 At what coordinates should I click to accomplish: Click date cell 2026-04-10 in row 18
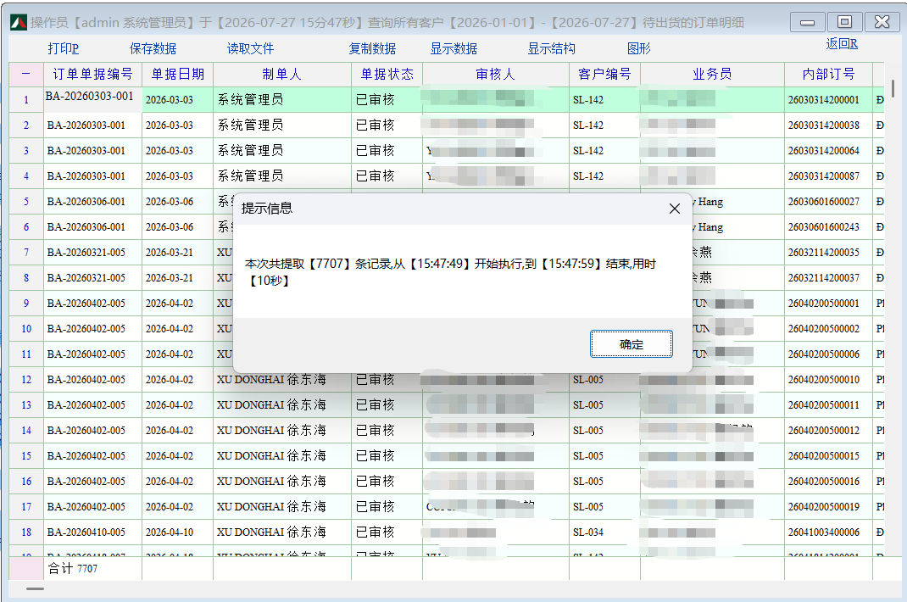click(x=177, y=532)
